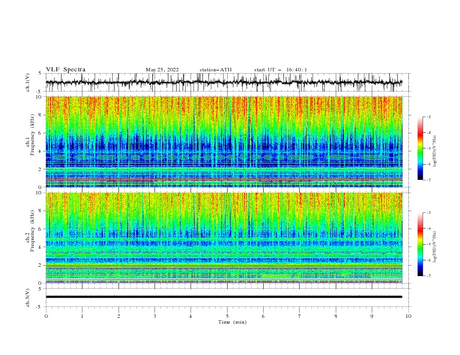Screen dimensions: 460x355
Task: Click the ch.1 voltage waveform trace
Action: 224,82
